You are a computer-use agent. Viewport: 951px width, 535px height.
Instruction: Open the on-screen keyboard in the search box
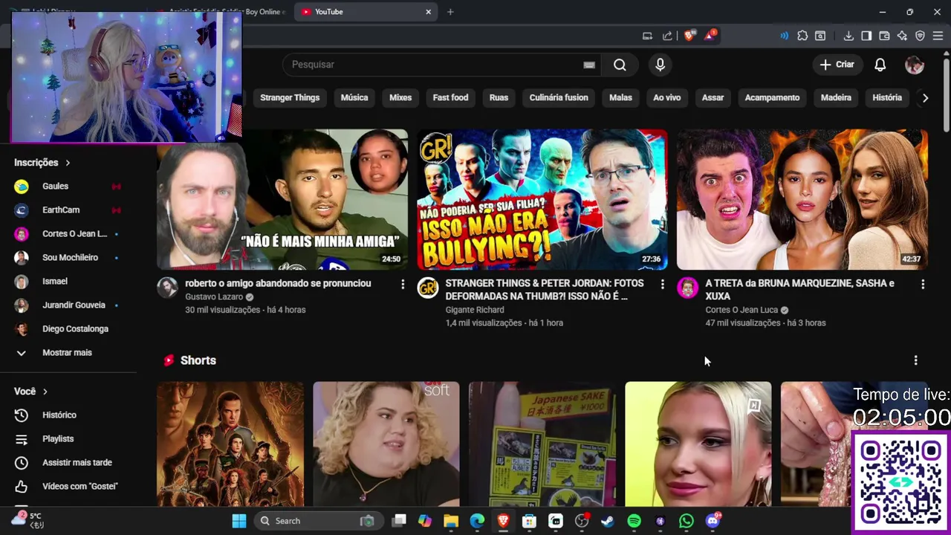pyautogui.click(x=589, y=65)
